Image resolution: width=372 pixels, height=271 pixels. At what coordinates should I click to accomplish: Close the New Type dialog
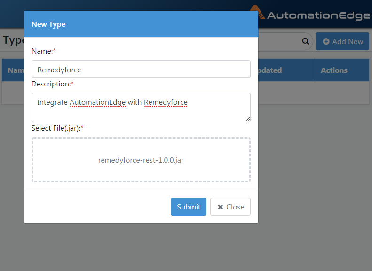[x=230, y=207]
